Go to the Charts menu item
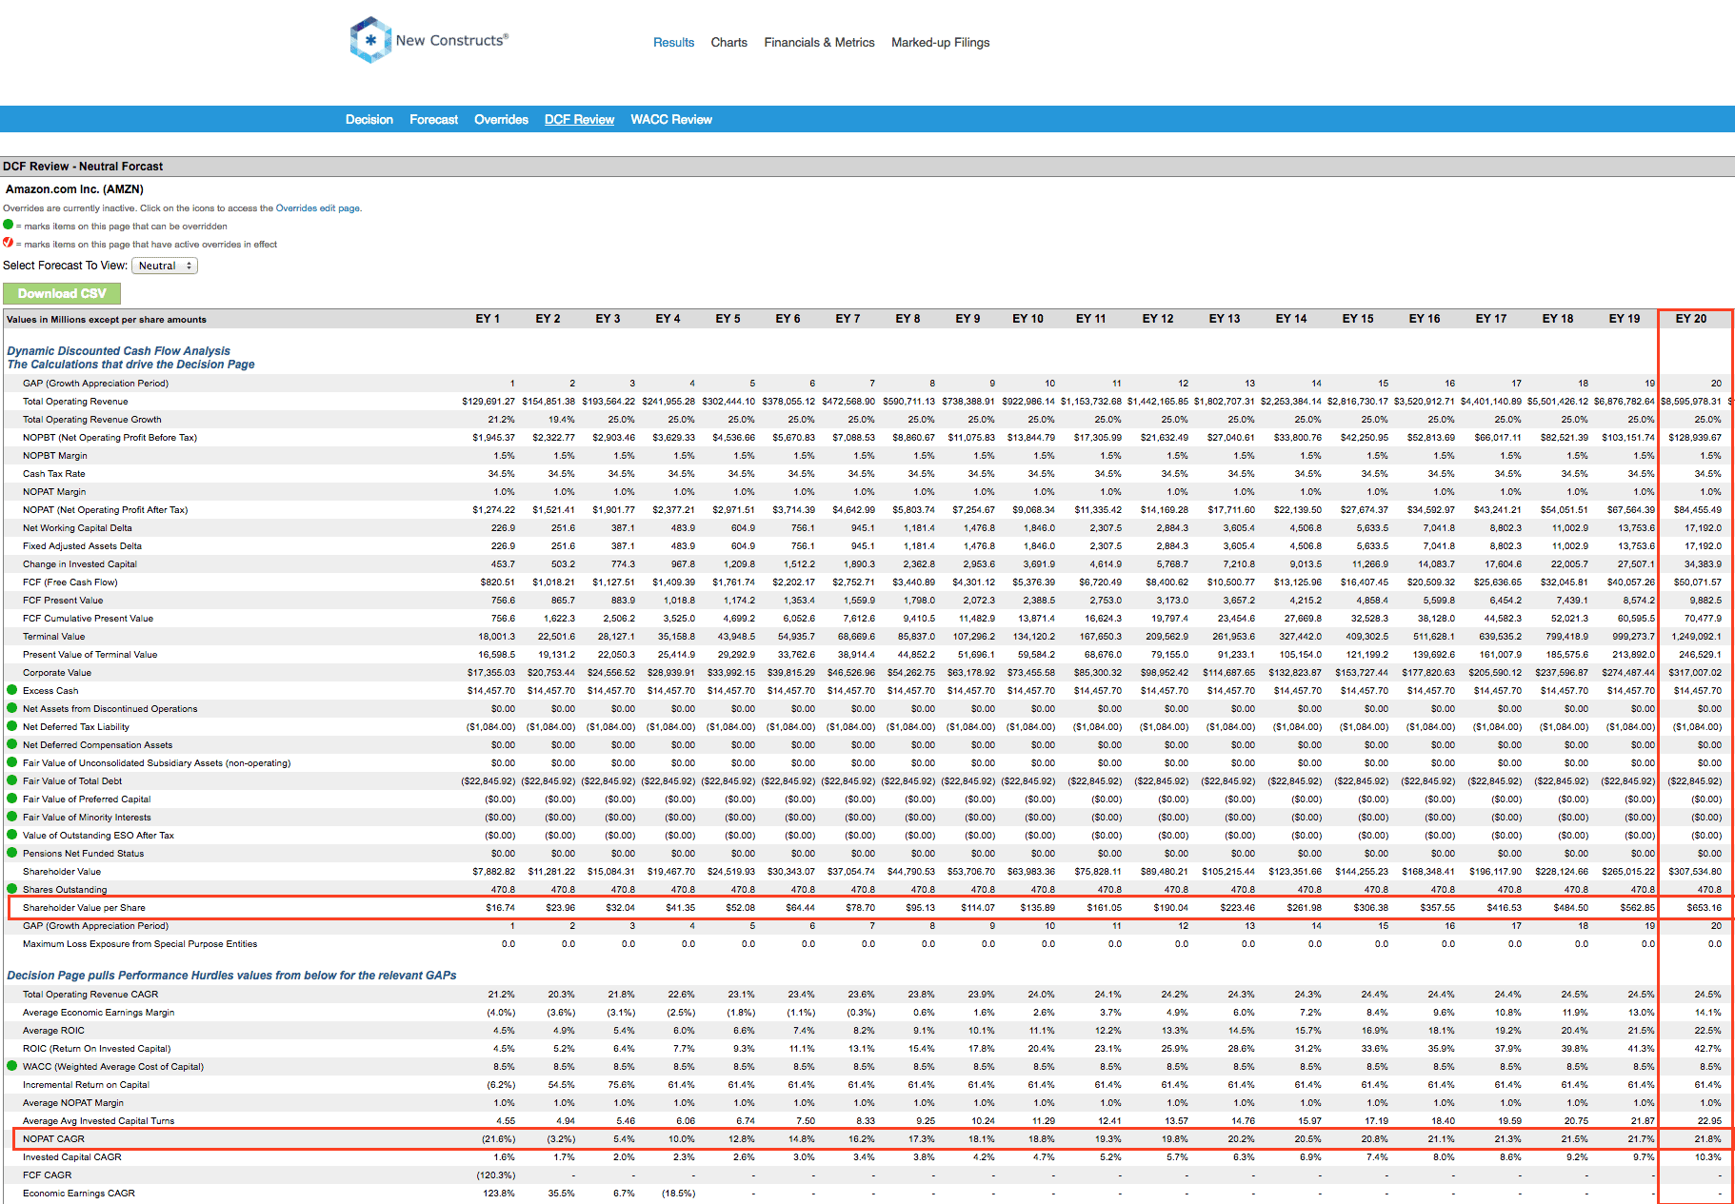The width and height of the screenshot is (1735, 1204). pos(728,42)
